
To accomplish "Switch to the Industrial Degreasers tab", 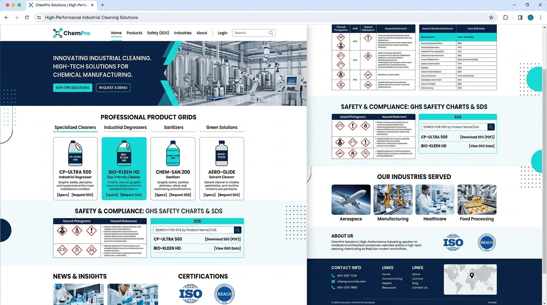I will [x=125, y=127].
